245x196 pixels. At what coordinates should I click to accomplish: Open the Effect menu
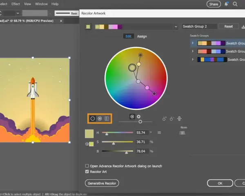[16, 4]
